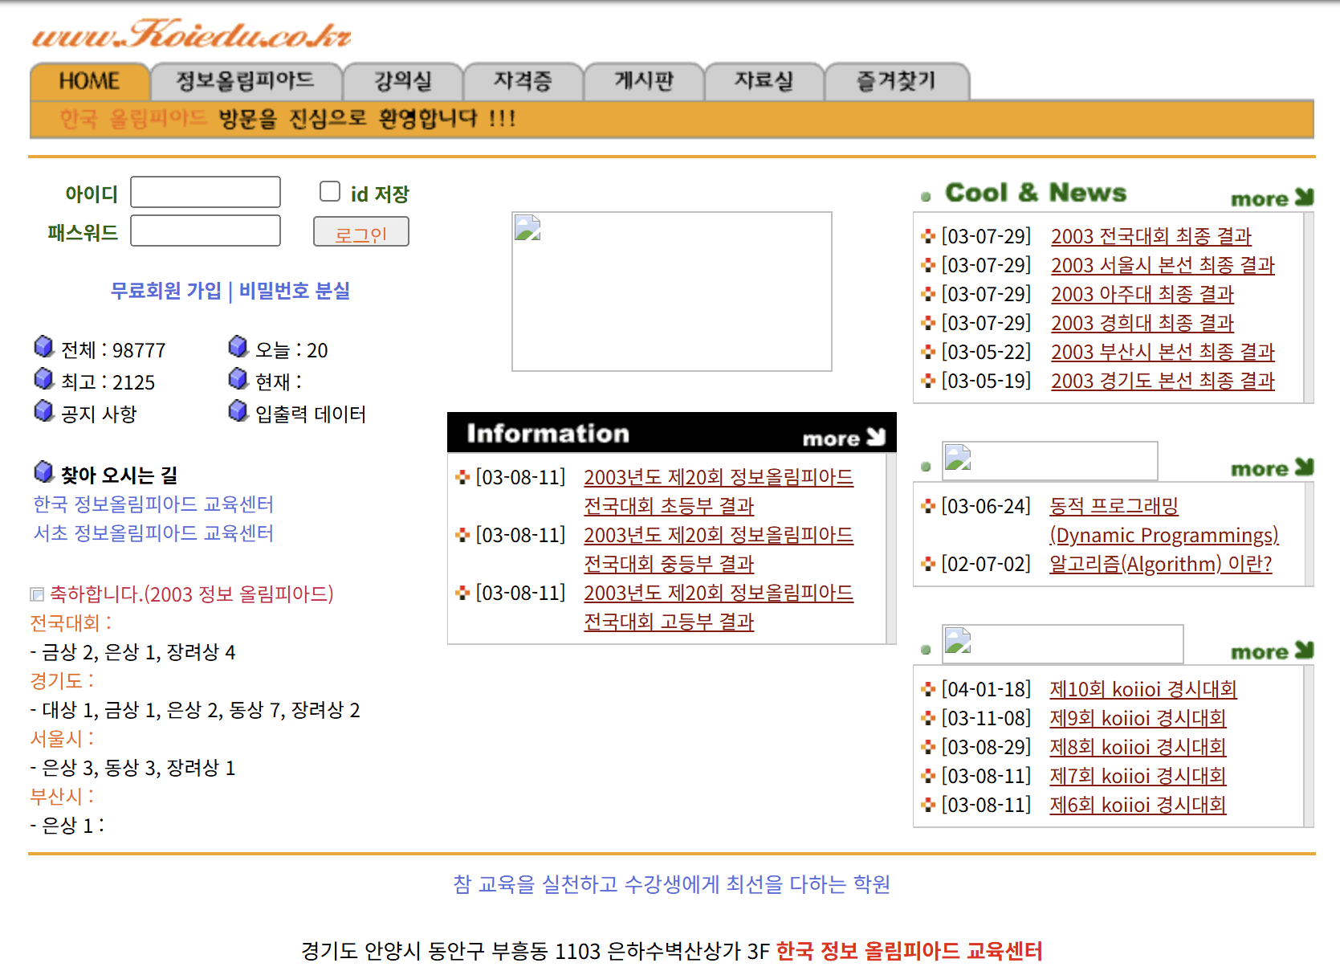Open more arrow above koiioi 경시대회 list
The image size is (1340, 967).
tap(1273, 651)
